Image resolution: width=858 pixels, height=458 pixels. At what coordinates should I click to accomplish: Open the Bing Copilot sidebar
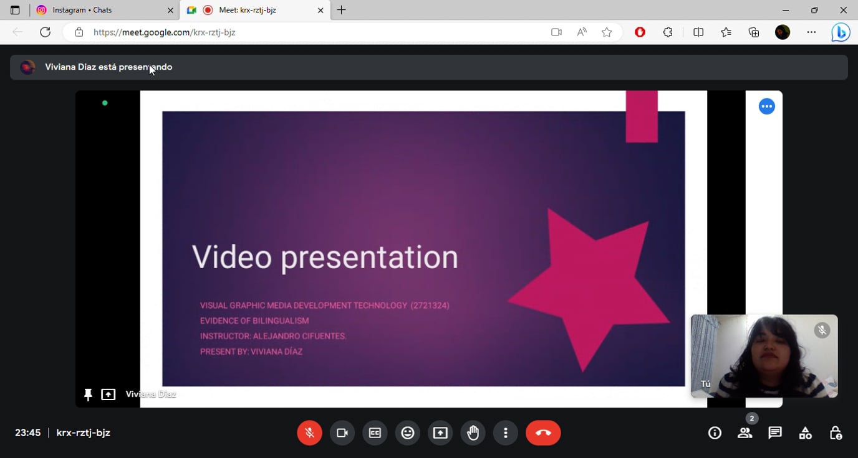point(841,32)
